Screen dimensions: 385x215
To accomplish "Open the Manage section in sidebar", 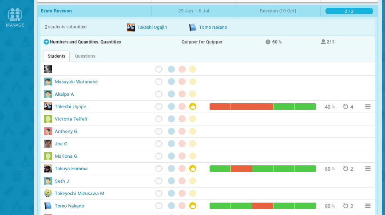I will (15, 18).
